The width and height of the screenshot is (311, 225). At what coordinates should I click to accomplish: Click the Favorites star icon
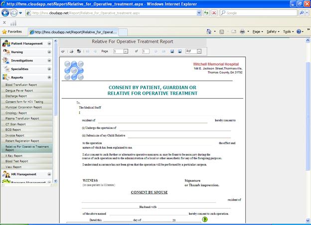coord(4,31)
